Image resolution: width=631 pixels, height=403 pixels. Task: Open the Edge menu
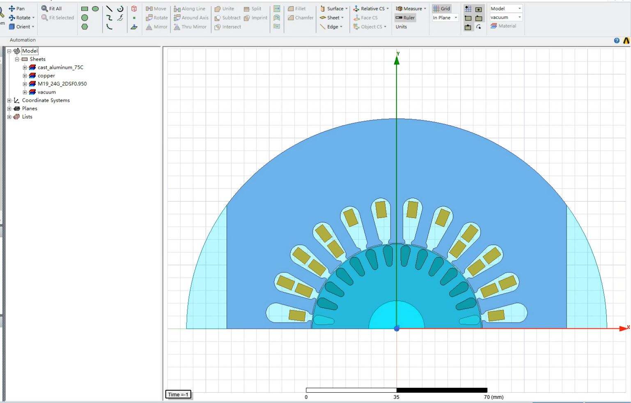coord(331,27)
